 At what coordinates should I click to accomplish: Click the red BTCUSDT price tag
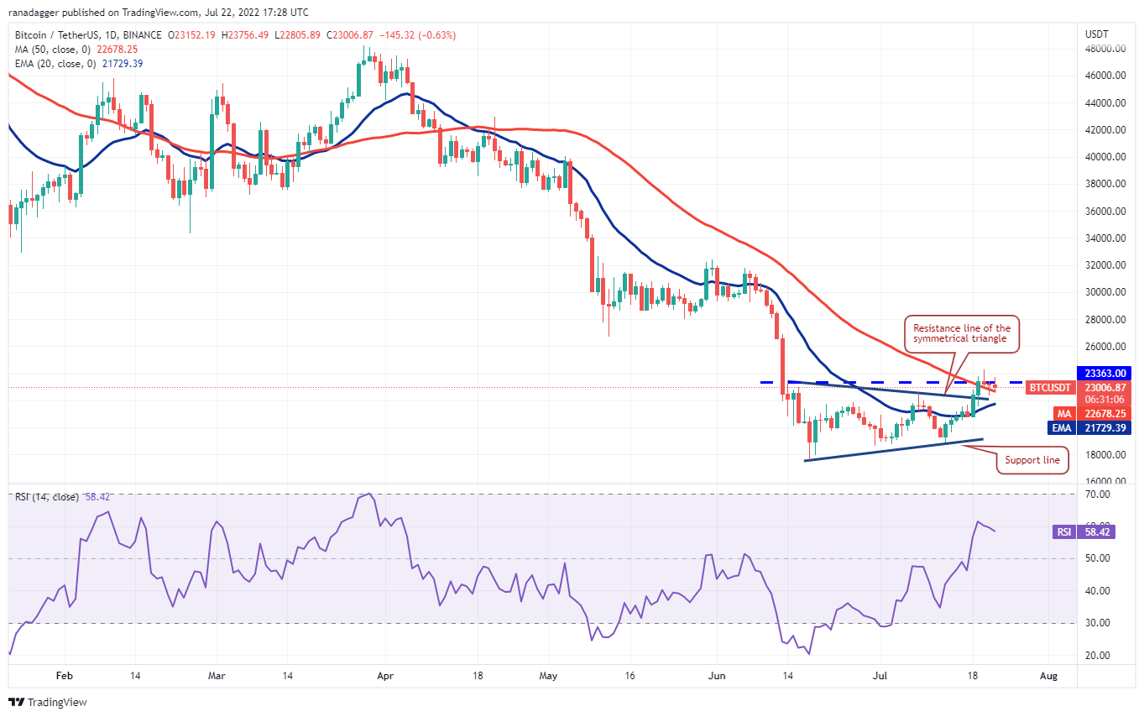coord(1049,388)
